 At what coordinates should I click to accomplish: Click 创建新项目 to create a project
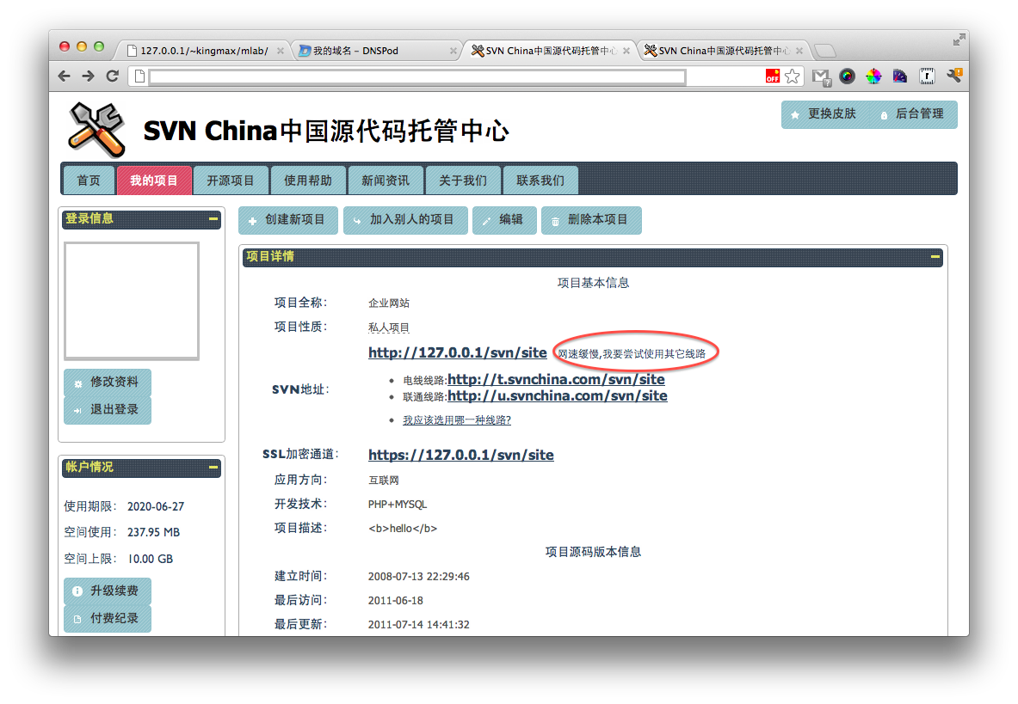coord(287,220)
